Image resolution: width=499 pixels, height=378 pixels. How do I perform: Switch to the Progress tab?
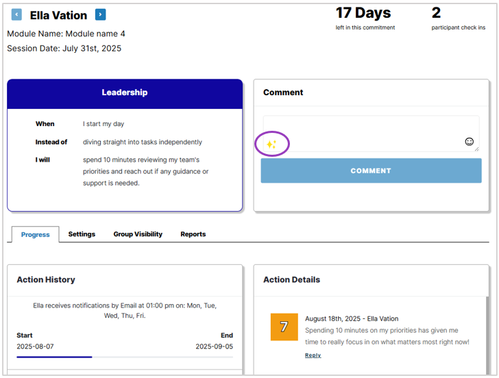point(36,235)
